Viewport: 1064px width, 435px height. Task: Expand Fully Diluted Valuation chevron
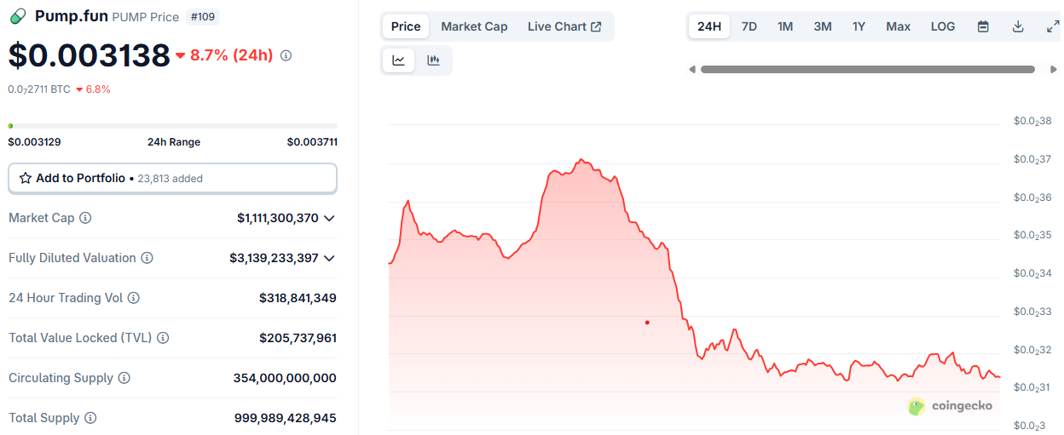tap(329, 258)
